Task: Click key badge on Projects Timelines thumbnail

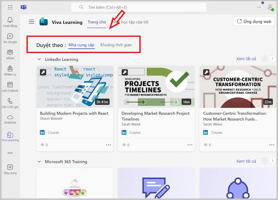Action: pyautogui.click(x=125, y=72)
